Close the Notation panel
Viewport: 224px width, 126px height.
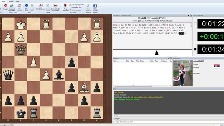[190, 15]
